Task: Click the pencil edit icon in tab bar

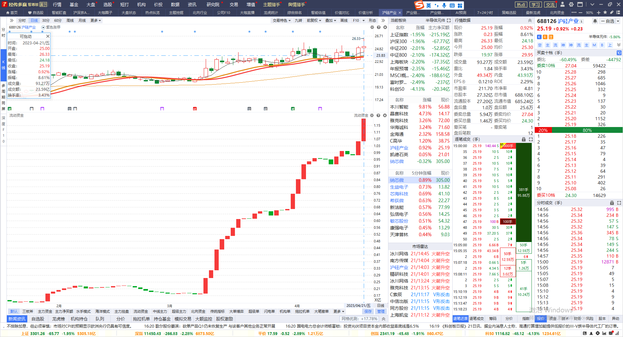Action: [x=612, y=13]
